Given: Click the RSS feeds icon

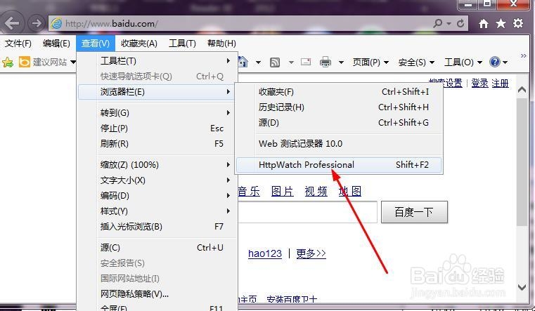Looking at the screenshot, I should (275, 62).
